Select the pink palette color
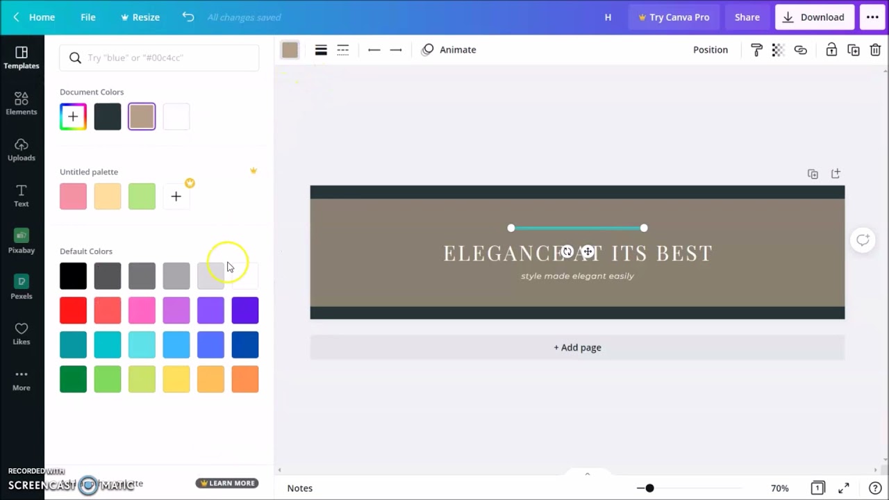Viewport: 889px width, 500px height. pyautogui.click(x=73, y=197)
